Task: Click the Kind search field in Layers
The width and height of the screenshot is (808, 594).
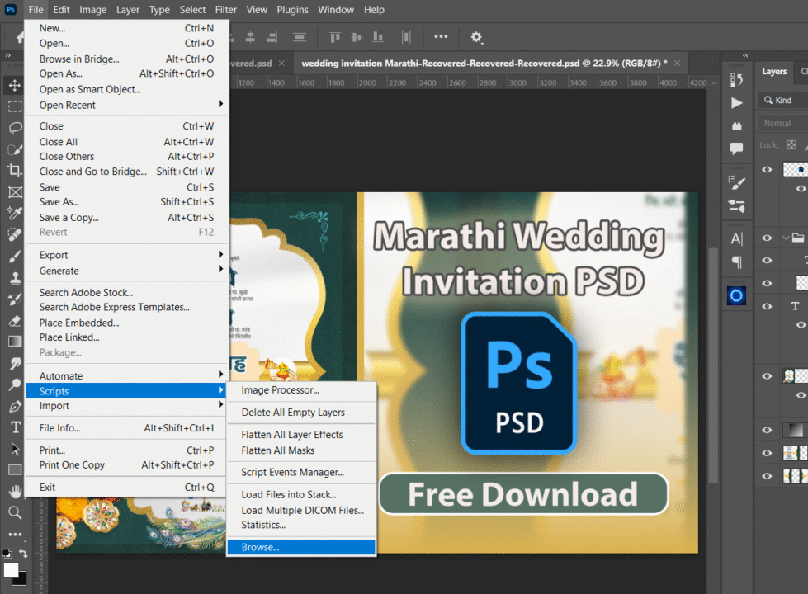Action: click(x=787, y=101)
